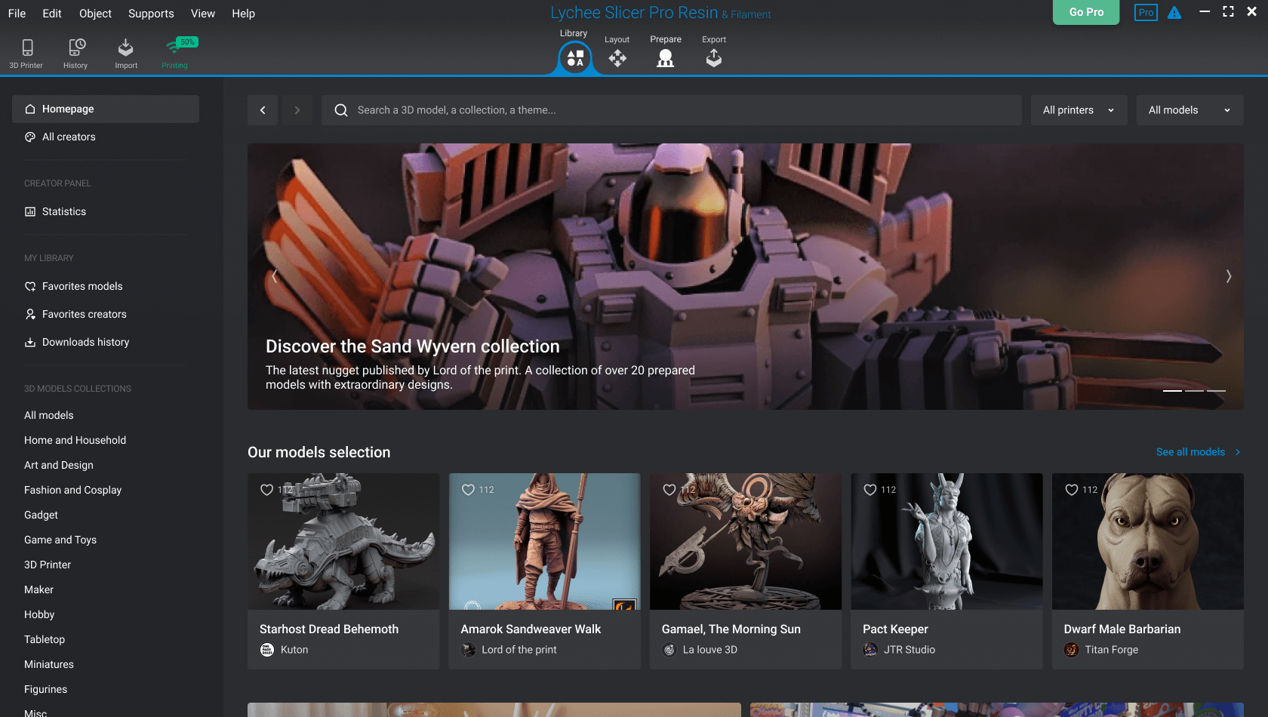Open Starhost Dread Behemoth thumbnail

tap(343, 541)
